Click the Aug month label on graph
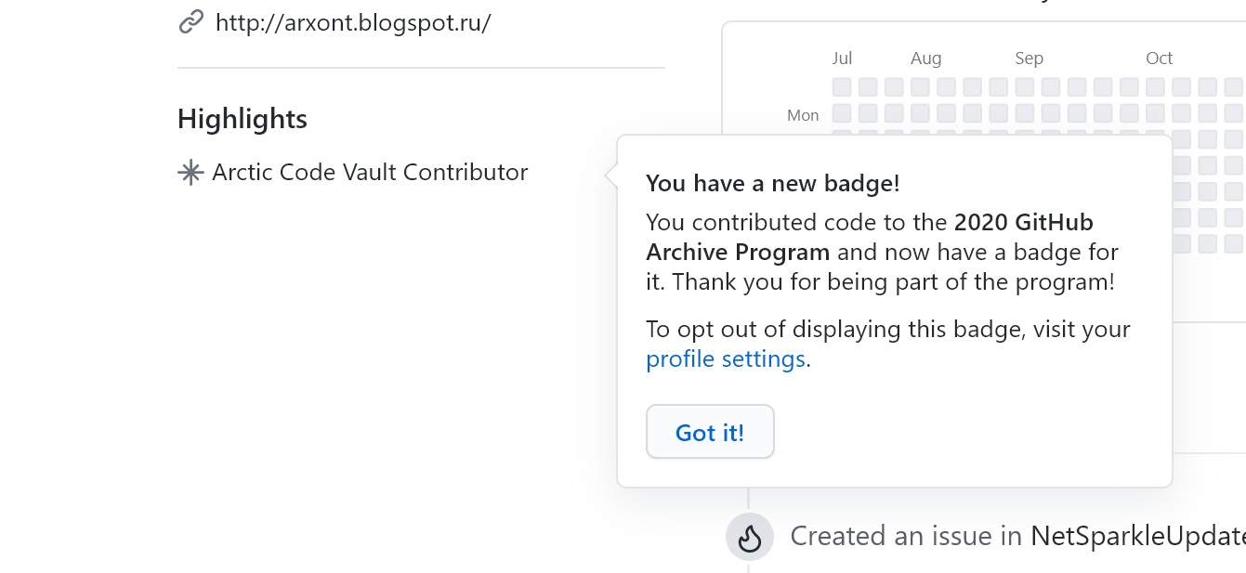1246x573 pixels. 925,59
